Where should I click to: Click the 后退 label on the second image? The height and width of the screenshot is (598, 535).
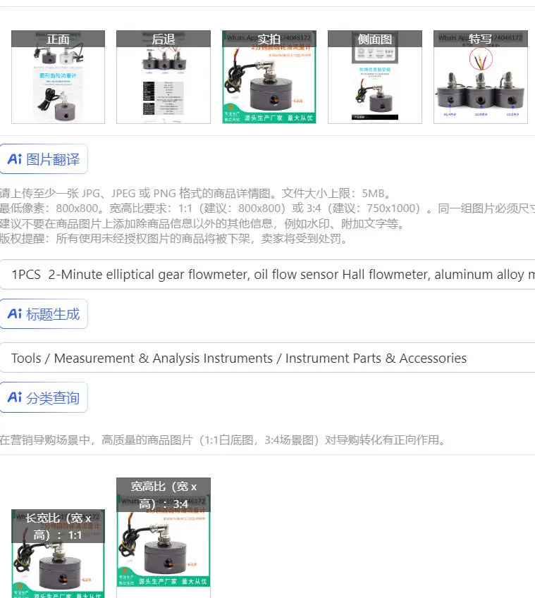pos(164,39)
